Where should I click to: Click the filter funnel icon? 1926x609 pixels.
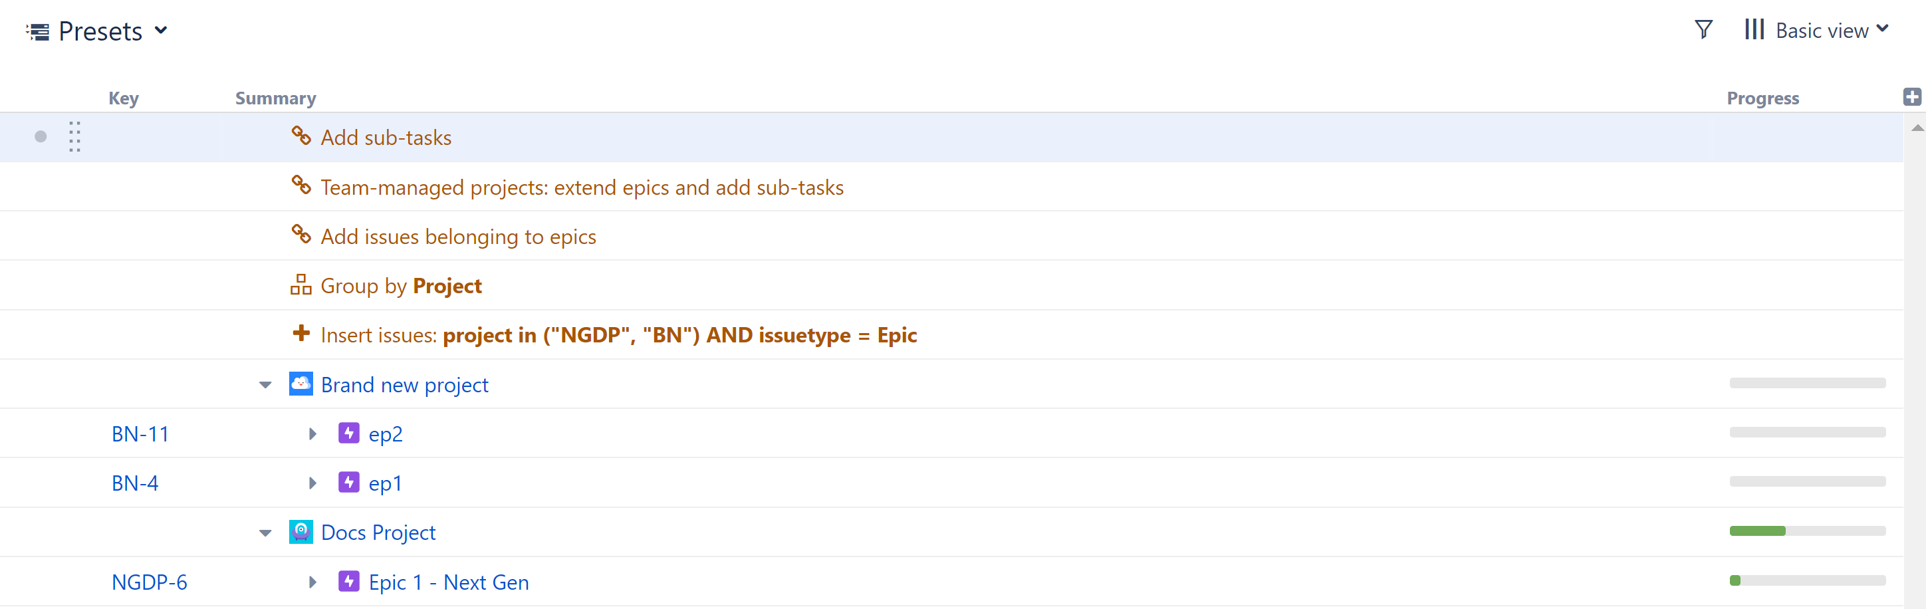pyautogui.click(x=1703, y=30)
